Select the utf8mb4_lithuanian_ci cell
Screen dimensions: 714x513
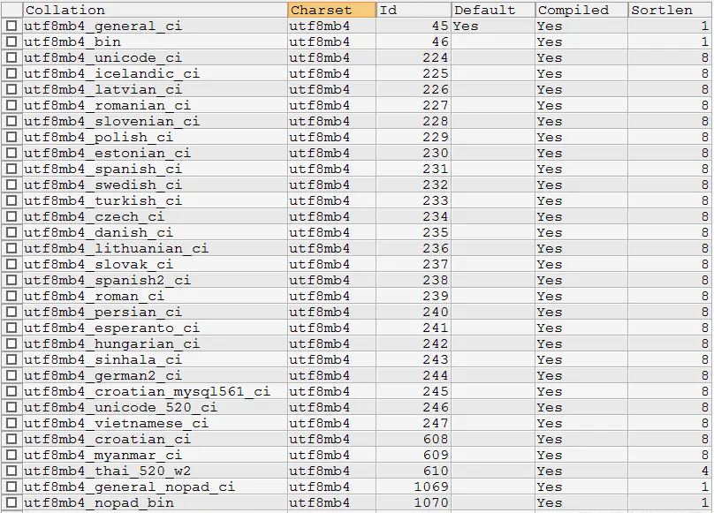pyautogui.click(x=156, y=248)
